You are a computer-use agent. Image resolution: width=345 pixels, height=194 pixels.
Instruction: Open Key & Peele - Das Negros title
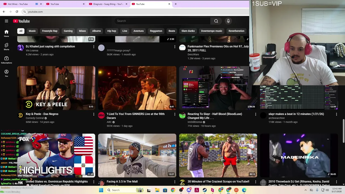(x=42, y=114)
